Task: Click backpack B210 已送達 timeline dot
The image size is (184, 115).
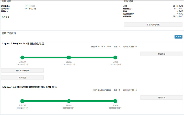Action: pos(115,101)
